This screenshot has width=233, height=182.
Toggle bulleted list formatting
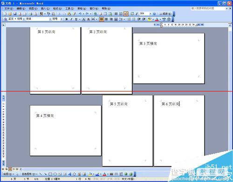pyautogui.click(x=134, y=19)
